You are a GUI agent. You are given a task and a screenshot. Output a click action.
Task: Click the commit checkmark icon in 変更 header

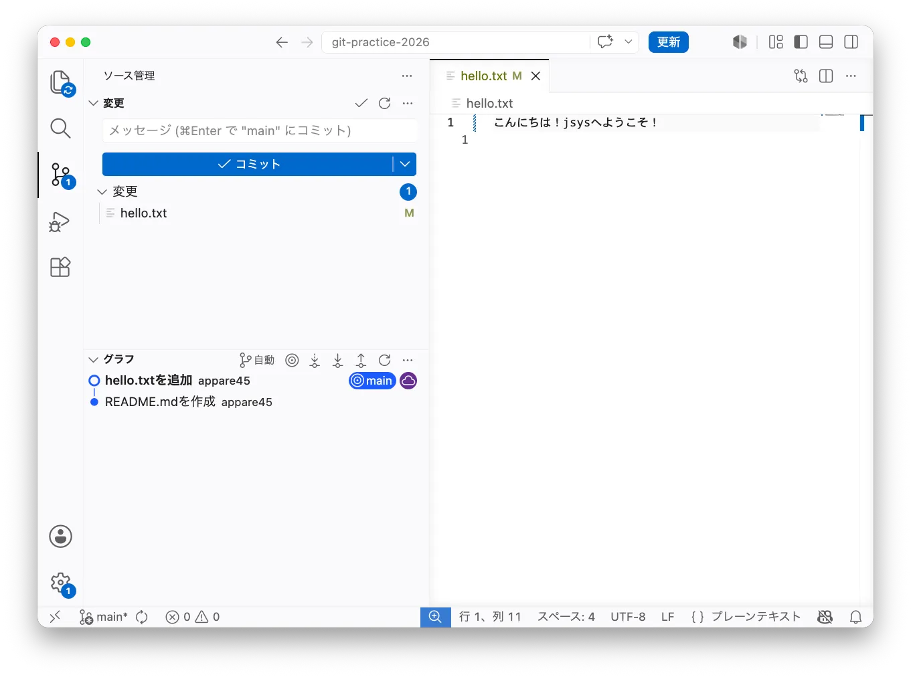pyautogui.click(x=361, y=103)
